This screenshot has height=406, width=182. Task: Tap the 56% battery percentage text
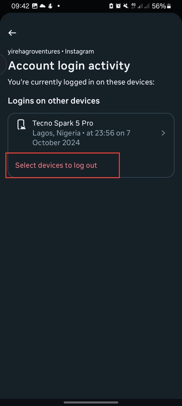159,6
